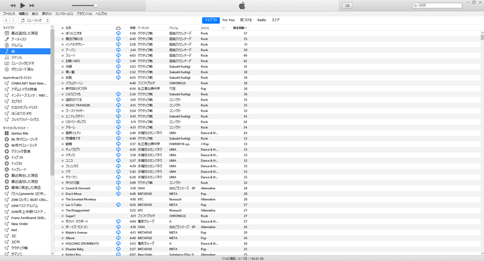484x261 pixels.
Task: Click the search magnifier icon
Action: click(415, 6)
